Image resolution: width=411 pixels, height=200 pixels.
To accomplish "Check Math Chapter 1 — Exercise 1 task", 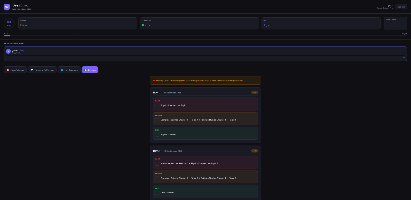I will (157, 164).
